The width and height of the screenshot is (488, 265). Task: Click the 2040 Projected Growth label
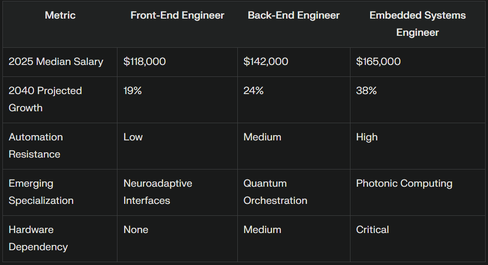tap(45, 99)
